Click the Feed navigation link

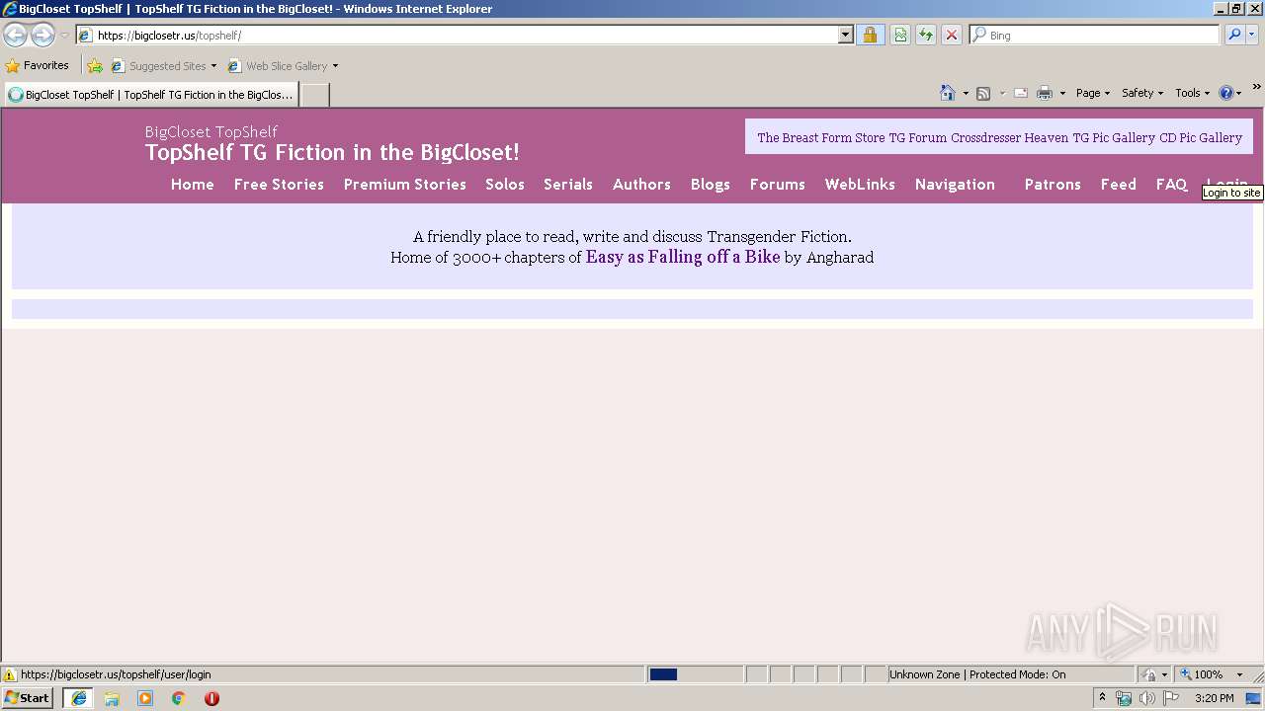[1119, 185]
